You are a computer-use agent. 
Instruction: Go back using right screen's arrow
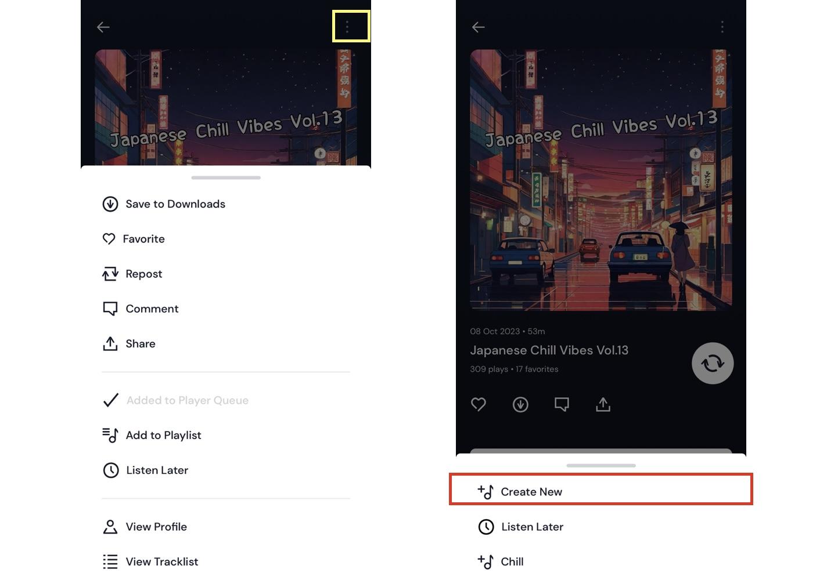tap(479, 27)
